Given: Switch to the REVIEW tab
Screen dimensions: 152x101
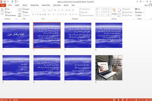Looking at the screenshot, I should coord(66,5).
